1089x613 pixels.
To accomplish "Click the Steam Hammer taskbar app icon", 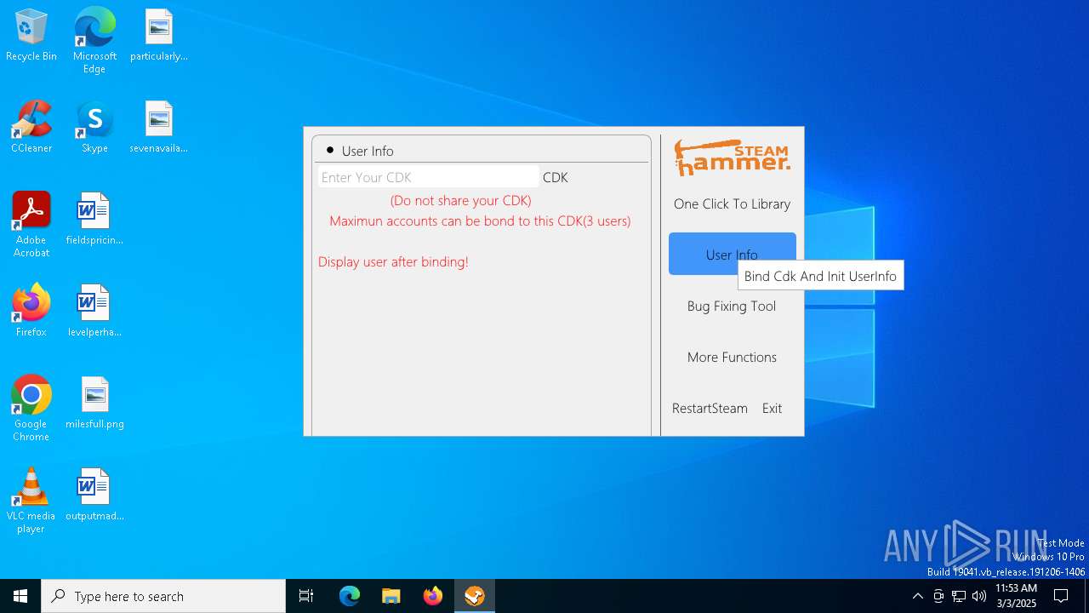I will pos(475,596).
